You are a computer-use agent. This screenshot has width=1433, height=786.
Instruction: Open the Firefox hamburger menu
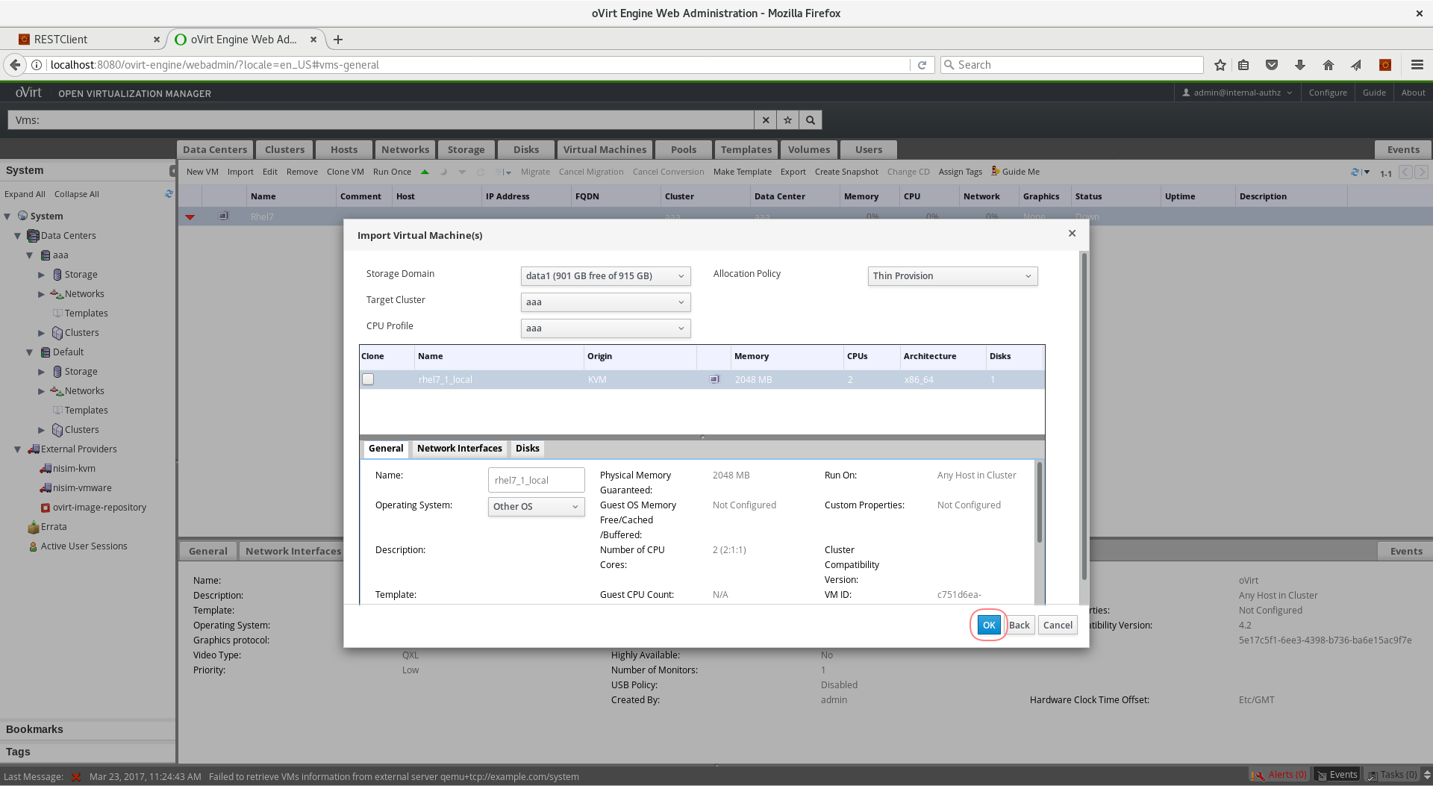pyautogui.click(x=1417, y=65)
